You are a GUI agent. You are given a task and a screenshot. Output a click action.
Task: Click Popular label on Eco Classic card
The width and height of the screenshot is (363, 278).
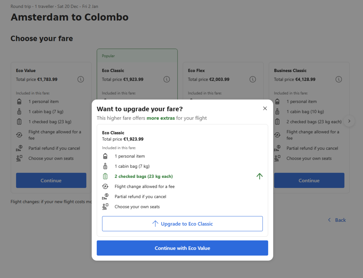108,56
